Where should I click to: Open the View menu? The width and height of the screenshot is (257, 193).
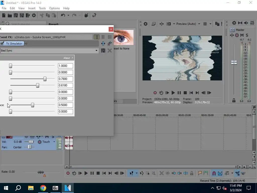coord(21,8)
